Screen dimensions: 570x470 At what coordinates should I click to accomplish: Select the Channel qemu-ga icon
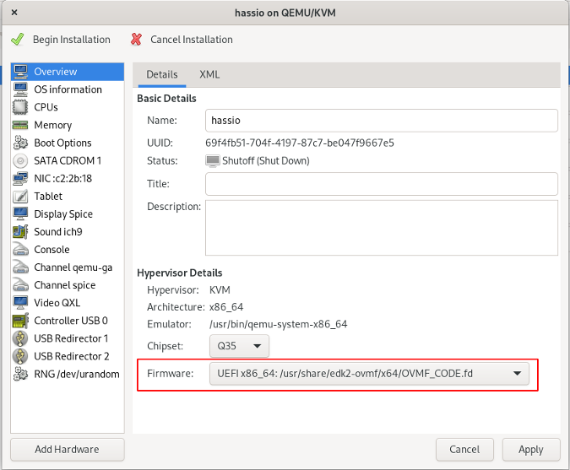coord(20,267)
